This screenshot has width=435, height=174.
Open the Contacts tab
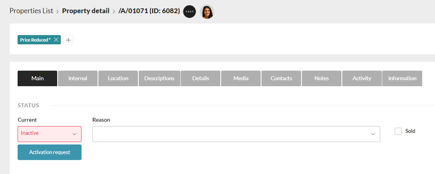point(281,78)
